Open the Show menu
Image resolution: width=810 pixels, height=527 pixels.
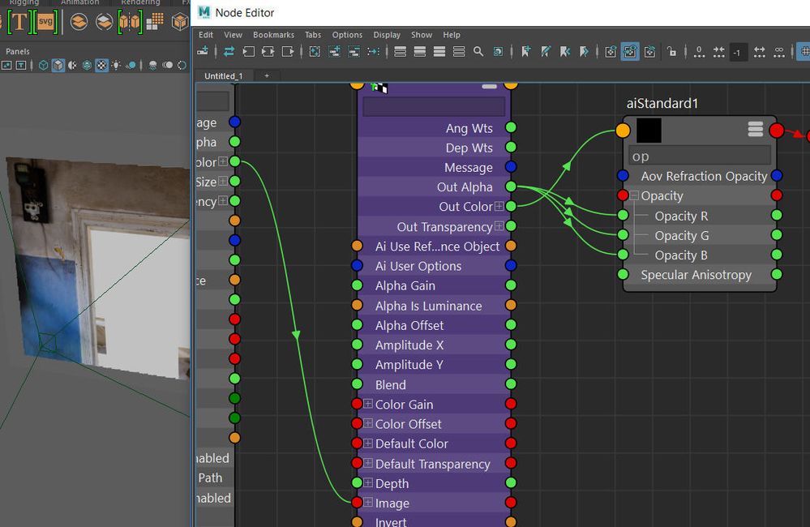pos(422,35)
